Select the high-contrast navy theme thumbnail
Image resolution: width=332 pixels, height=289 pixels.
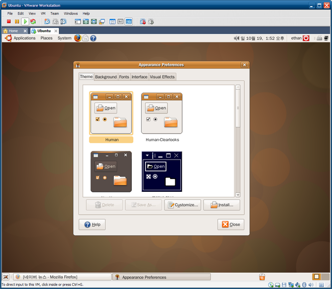pos(162,171)
